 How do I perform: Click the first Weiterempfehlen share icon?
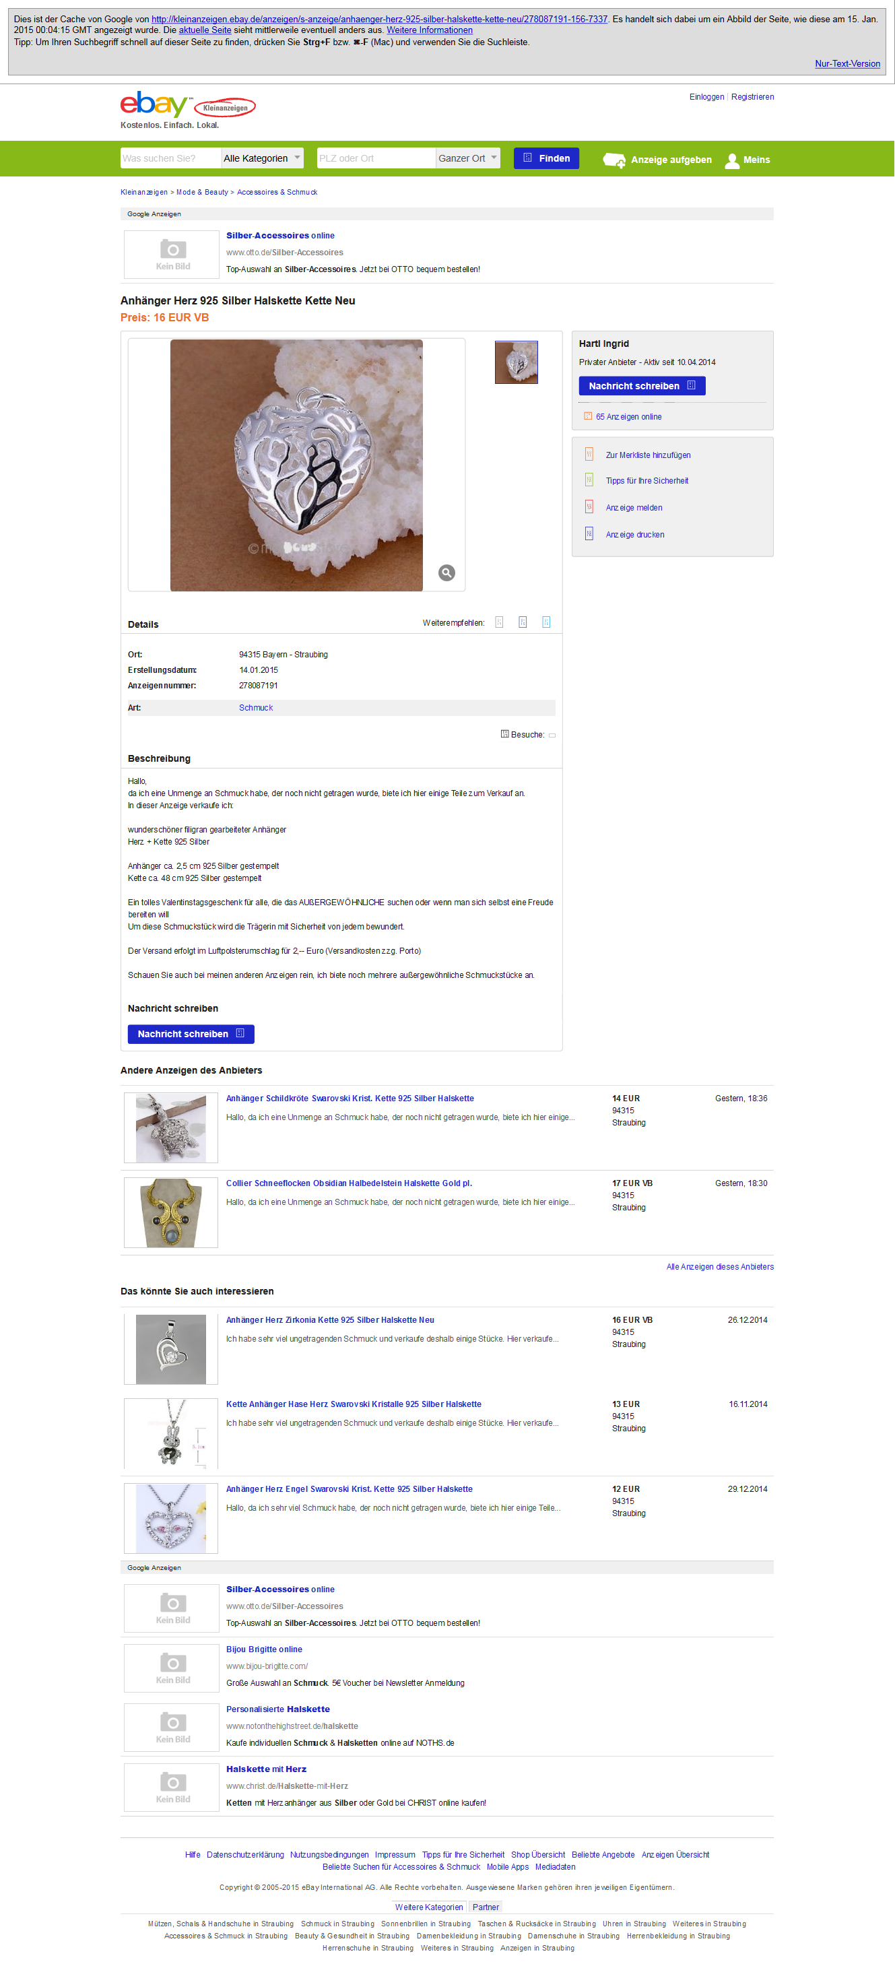[498, 622]
